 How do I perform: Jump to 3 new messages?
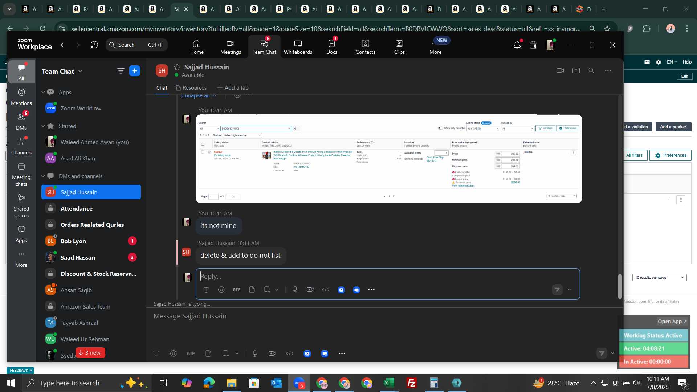click(90, 353)
